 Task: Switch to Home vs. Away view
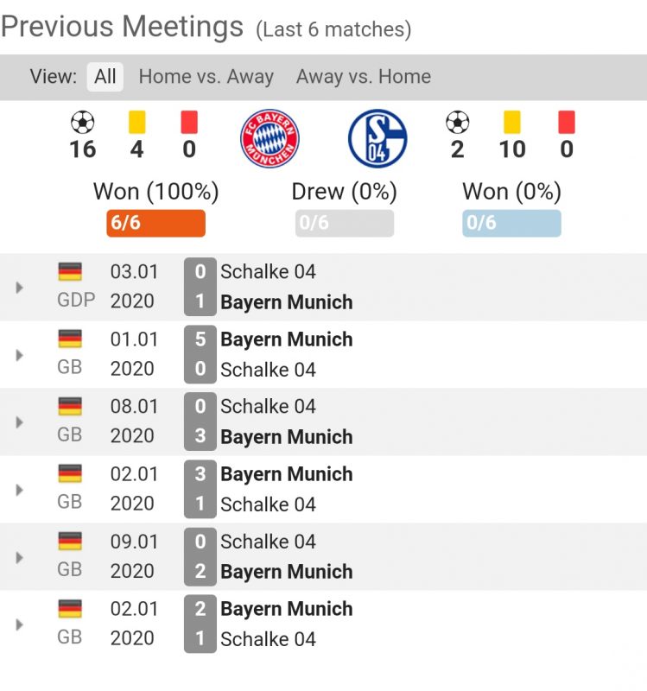(x=206, y=77)
